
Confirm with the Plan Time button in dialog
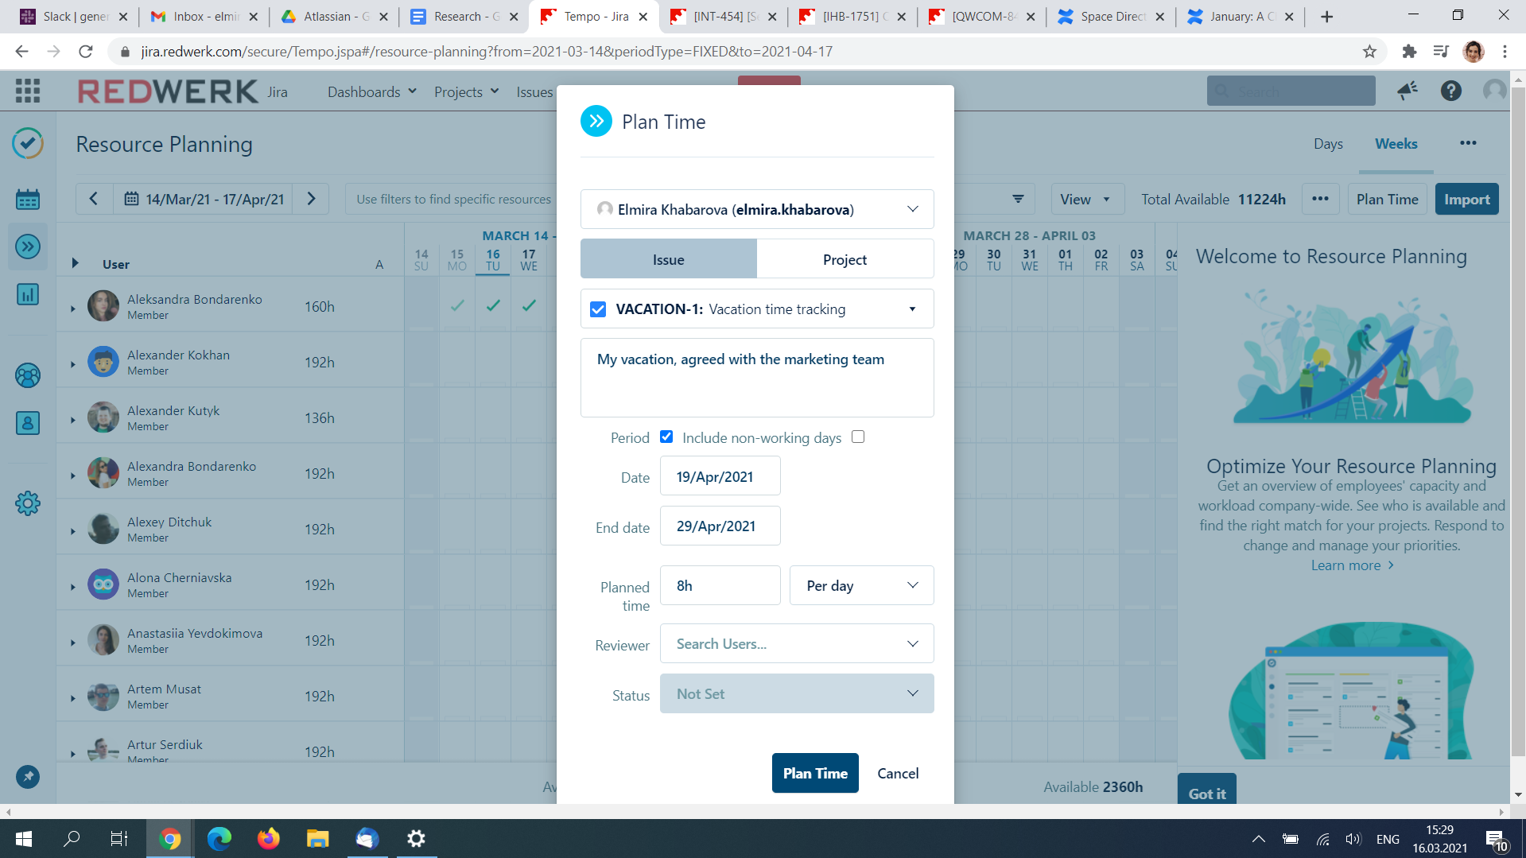click(x=815, y=773)
